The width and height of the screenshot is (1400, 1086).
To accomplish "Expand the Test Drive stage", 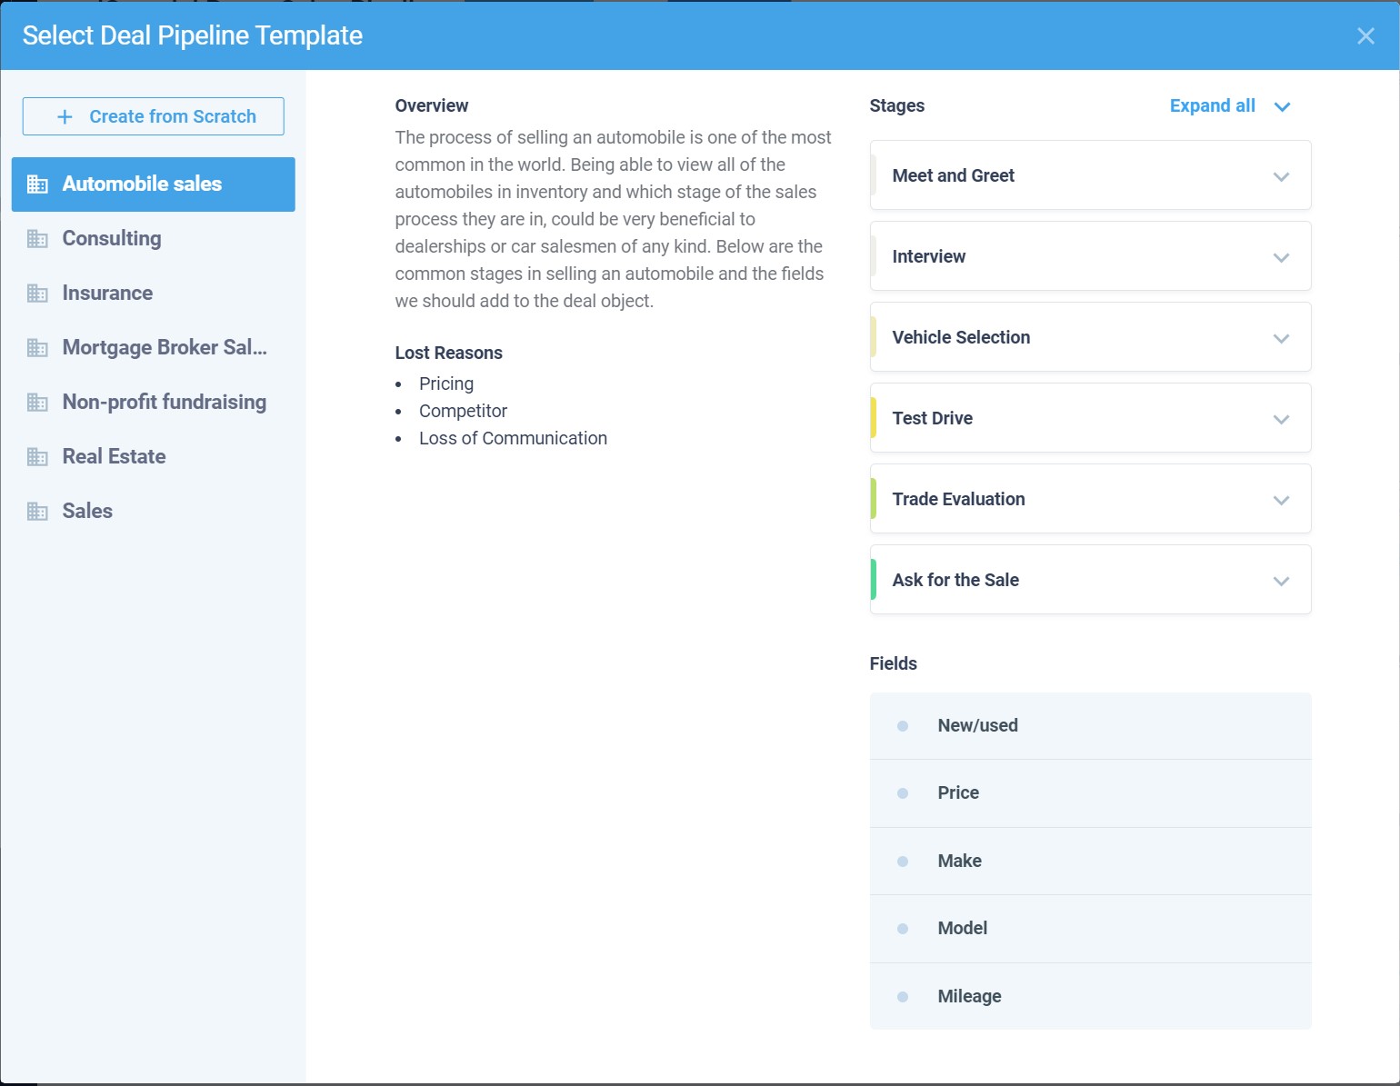I will click(x=1281, y=419).
